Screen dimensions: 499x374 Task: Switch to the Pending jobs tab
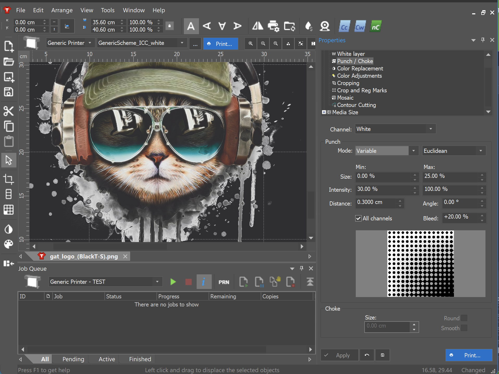(73, 359)
